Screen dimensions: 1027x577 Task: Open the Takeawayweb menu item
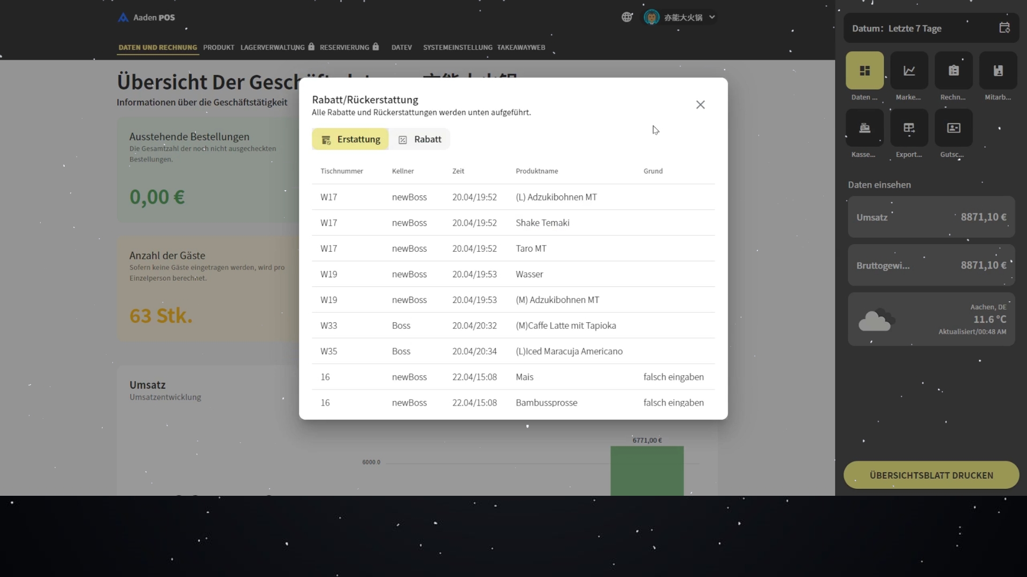(x=521, y=48)
